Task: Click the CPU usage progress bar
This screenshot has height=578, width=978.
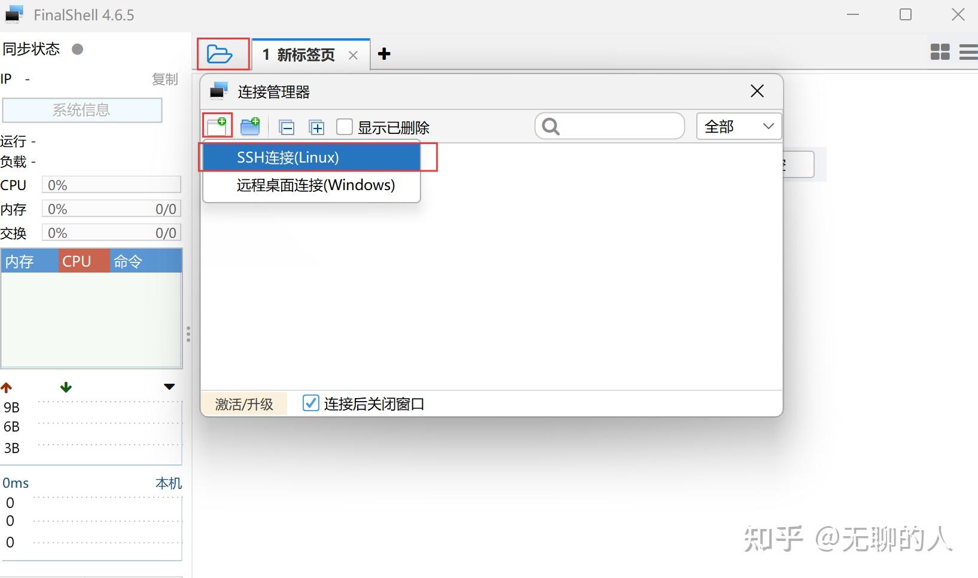Action: tap(111, 185)
